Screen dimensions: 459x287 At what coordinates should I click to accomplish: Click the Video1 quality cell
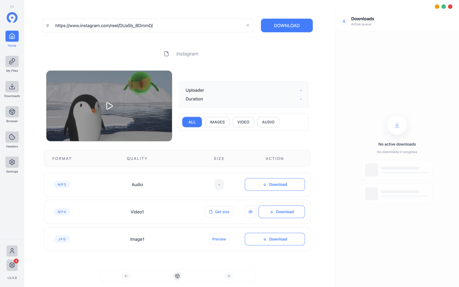(x=137, y=212)
